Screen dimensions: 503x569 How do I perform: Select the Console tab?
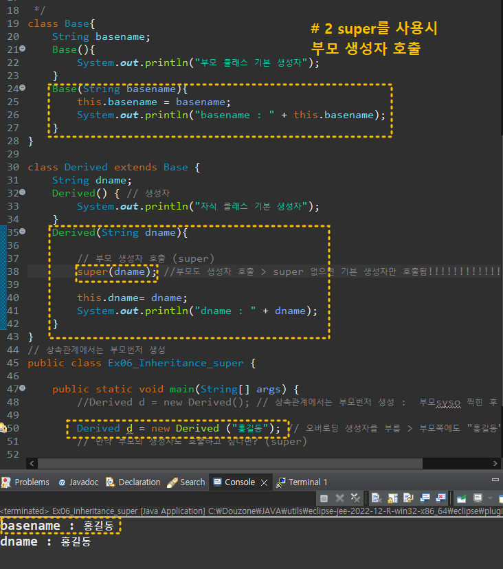[x=240, y=482]
